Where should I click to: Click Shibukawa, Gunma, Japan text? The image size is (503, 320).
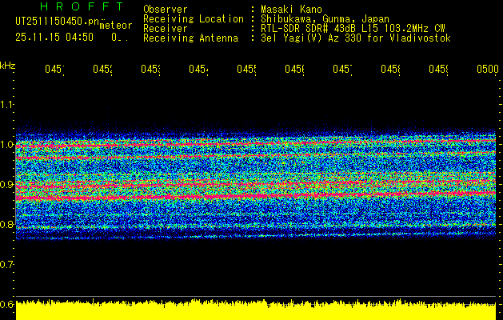[x=325, y=19]
